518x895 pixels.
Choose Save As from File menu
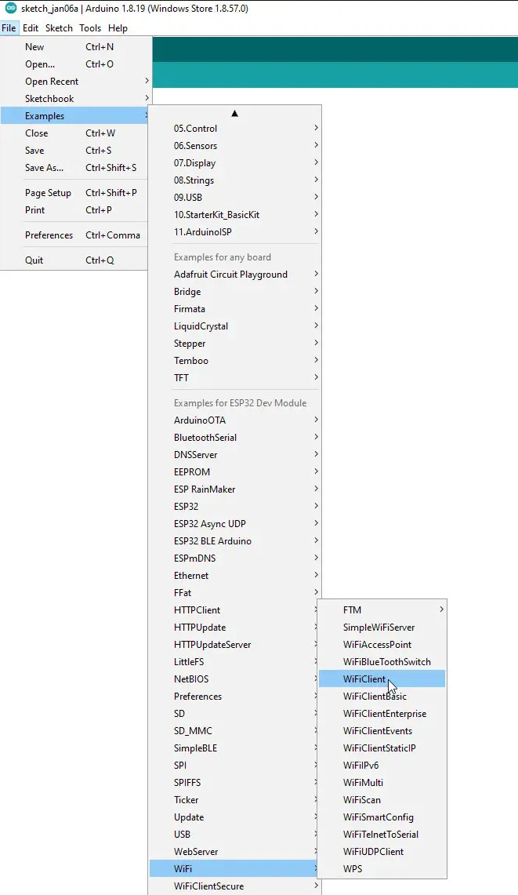(44, 168)
